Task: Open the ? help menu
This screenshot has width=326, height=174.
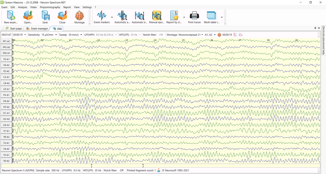Action: click(95, 7)
